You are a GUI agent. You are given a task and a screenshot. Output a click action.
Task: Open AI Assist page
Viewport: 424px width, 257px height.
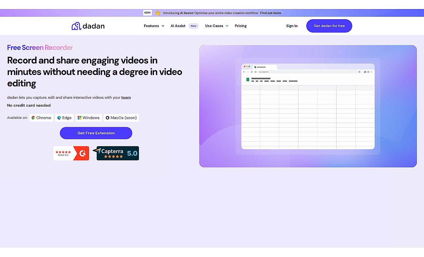point(178,26)
